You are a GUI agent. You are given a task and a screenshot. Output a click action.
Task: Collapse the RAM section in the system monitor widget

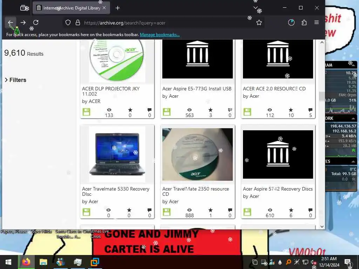353,65
